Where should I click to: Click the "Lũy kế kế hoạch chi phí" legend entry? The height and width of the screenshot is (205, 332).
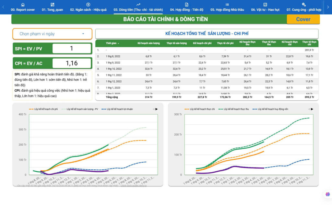click(x=43, y=109)
